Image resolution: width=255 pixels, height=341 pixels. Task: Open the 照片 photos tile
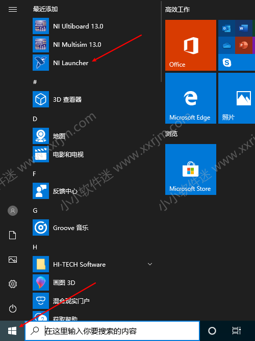237,98
